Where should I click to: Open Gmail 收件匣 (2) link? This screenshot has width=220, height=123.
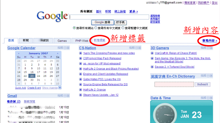(x=14, y=101)
